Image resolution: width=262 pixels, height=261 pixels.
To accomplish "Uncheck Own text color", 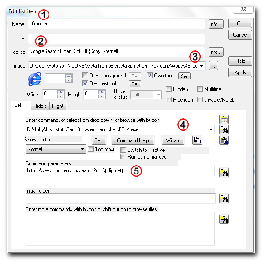I will [x=85, y=83].
